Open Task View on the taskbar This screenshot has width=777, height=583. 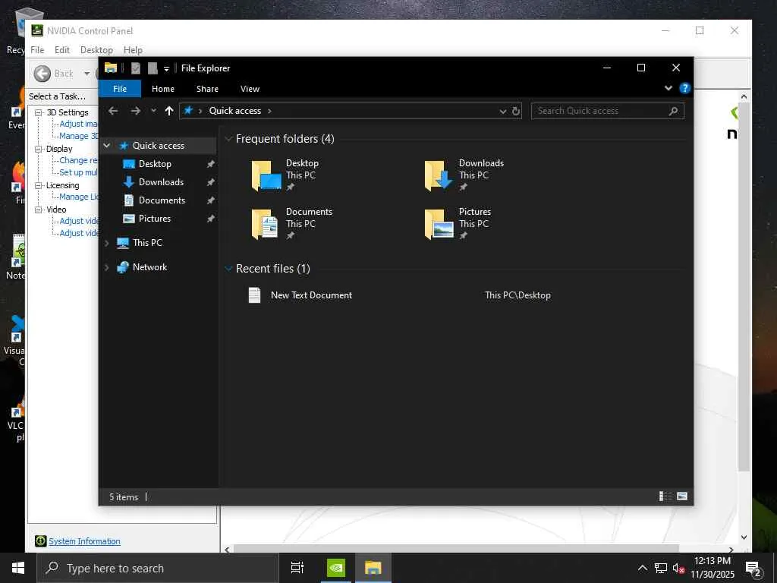click(297, 568)
